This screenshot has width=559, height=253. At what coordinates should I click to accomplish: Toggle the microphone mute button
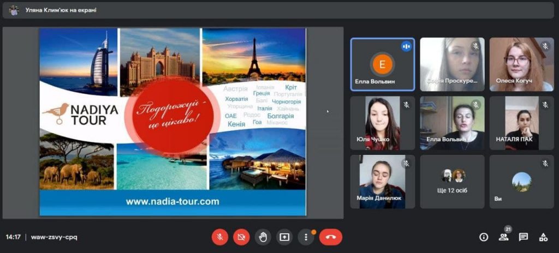point(220,237)
